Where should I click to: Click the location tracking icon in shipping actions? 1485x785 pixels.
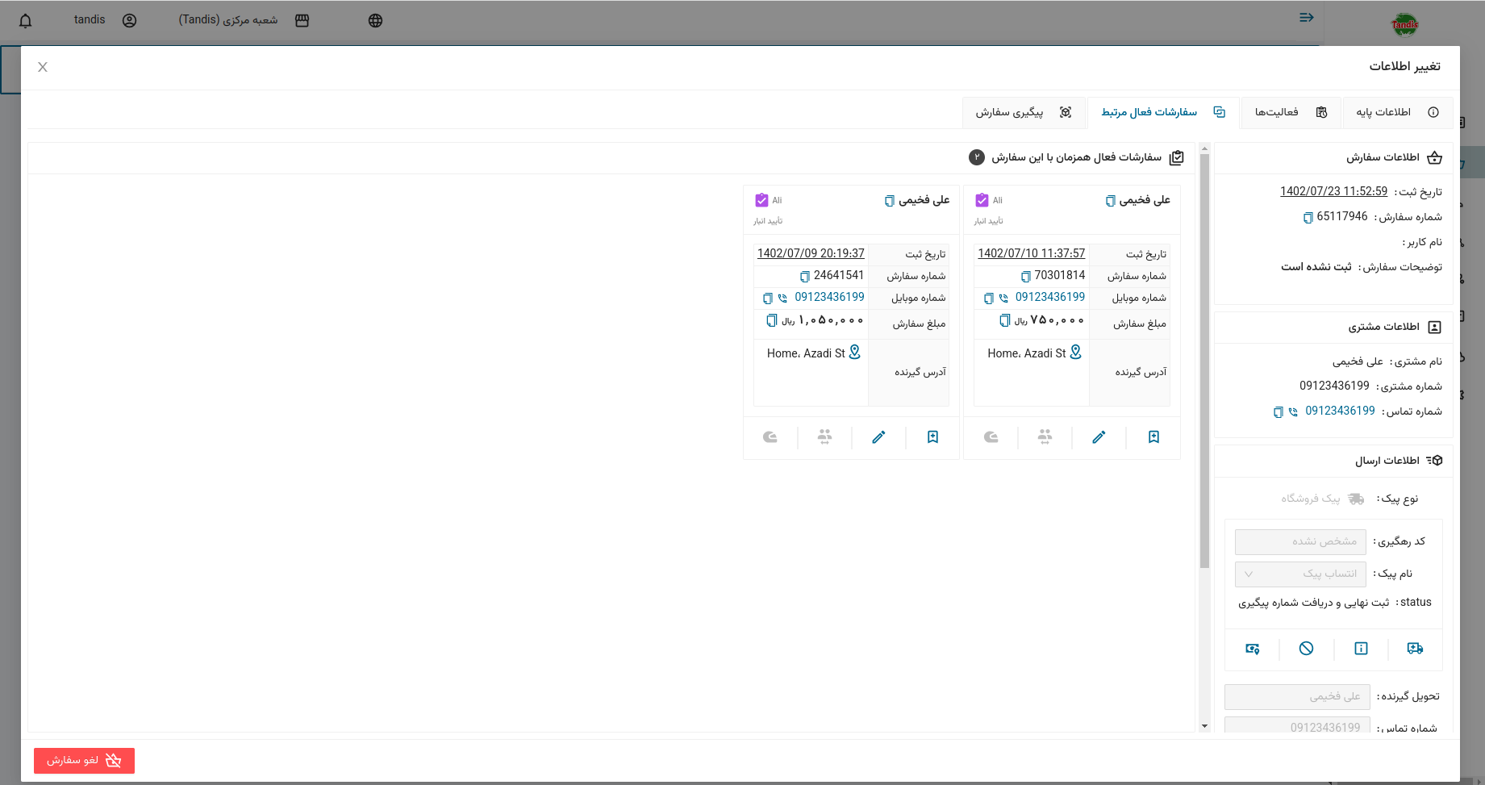(x=1252, y=649)
